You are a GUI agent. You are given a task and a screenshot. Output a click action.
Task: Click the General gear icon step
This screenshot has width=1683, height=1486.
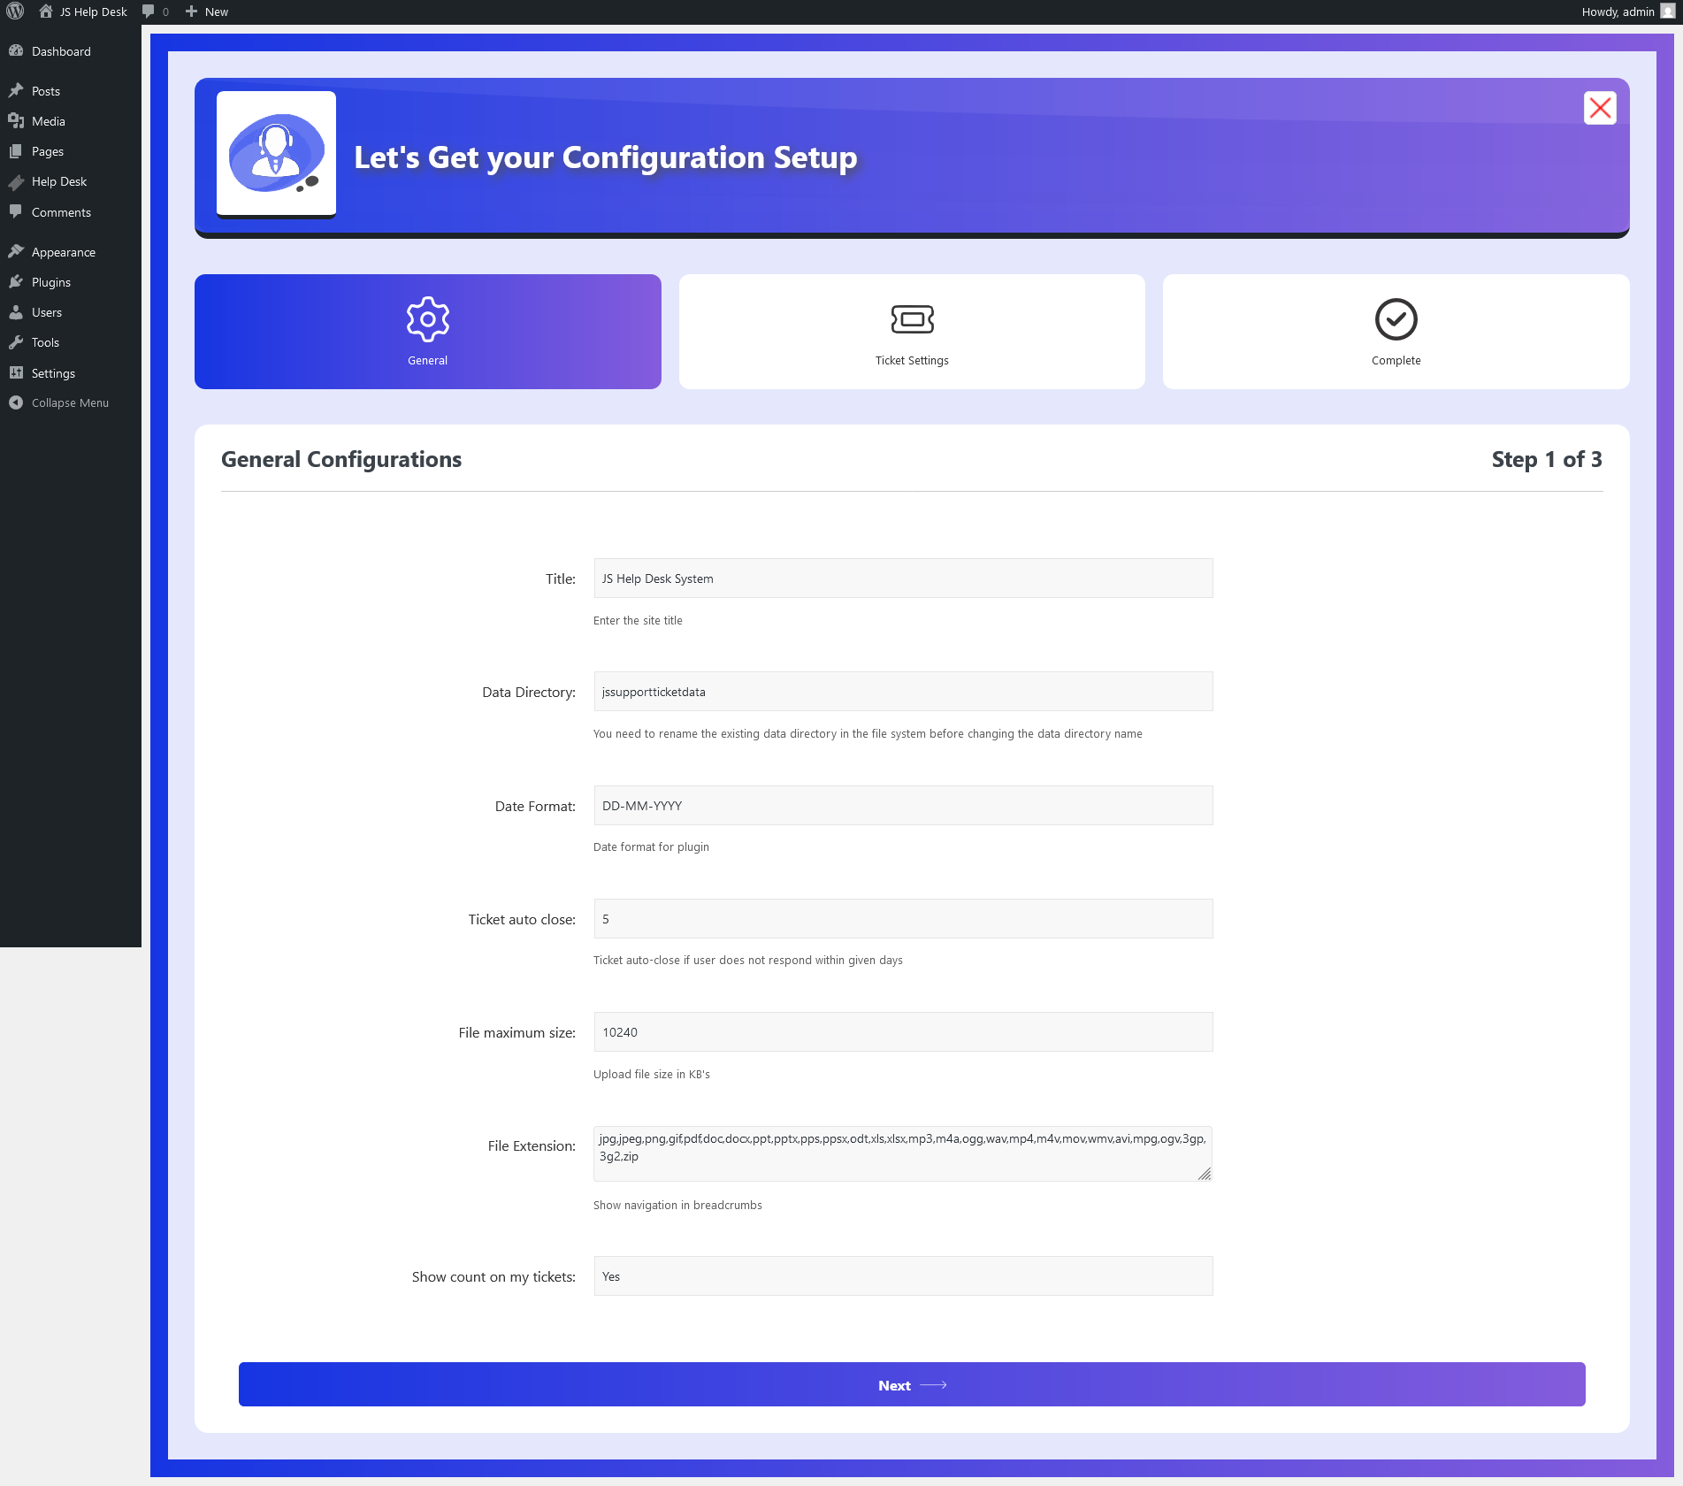point(427,319)
